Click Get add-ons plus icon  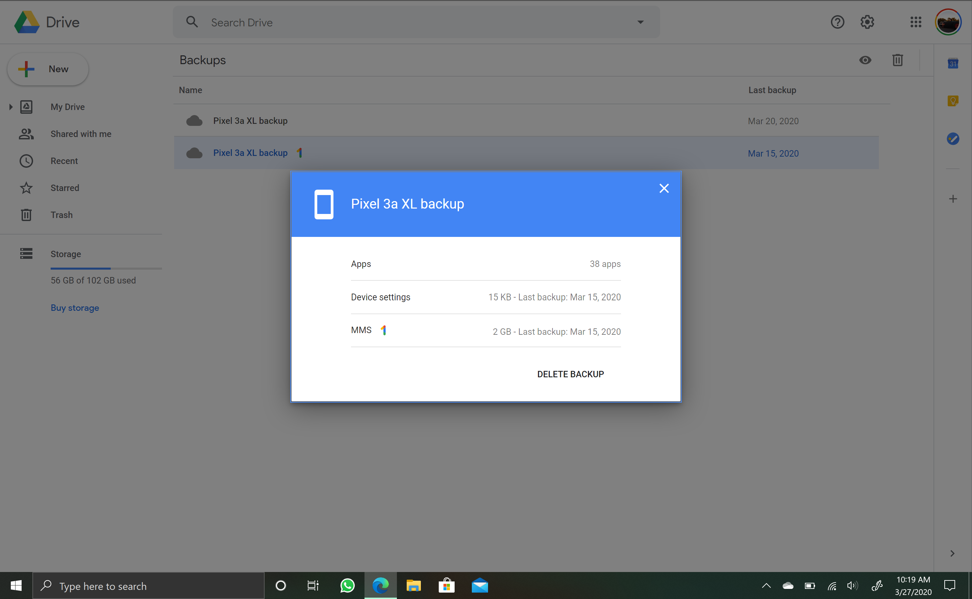(952, 199)
